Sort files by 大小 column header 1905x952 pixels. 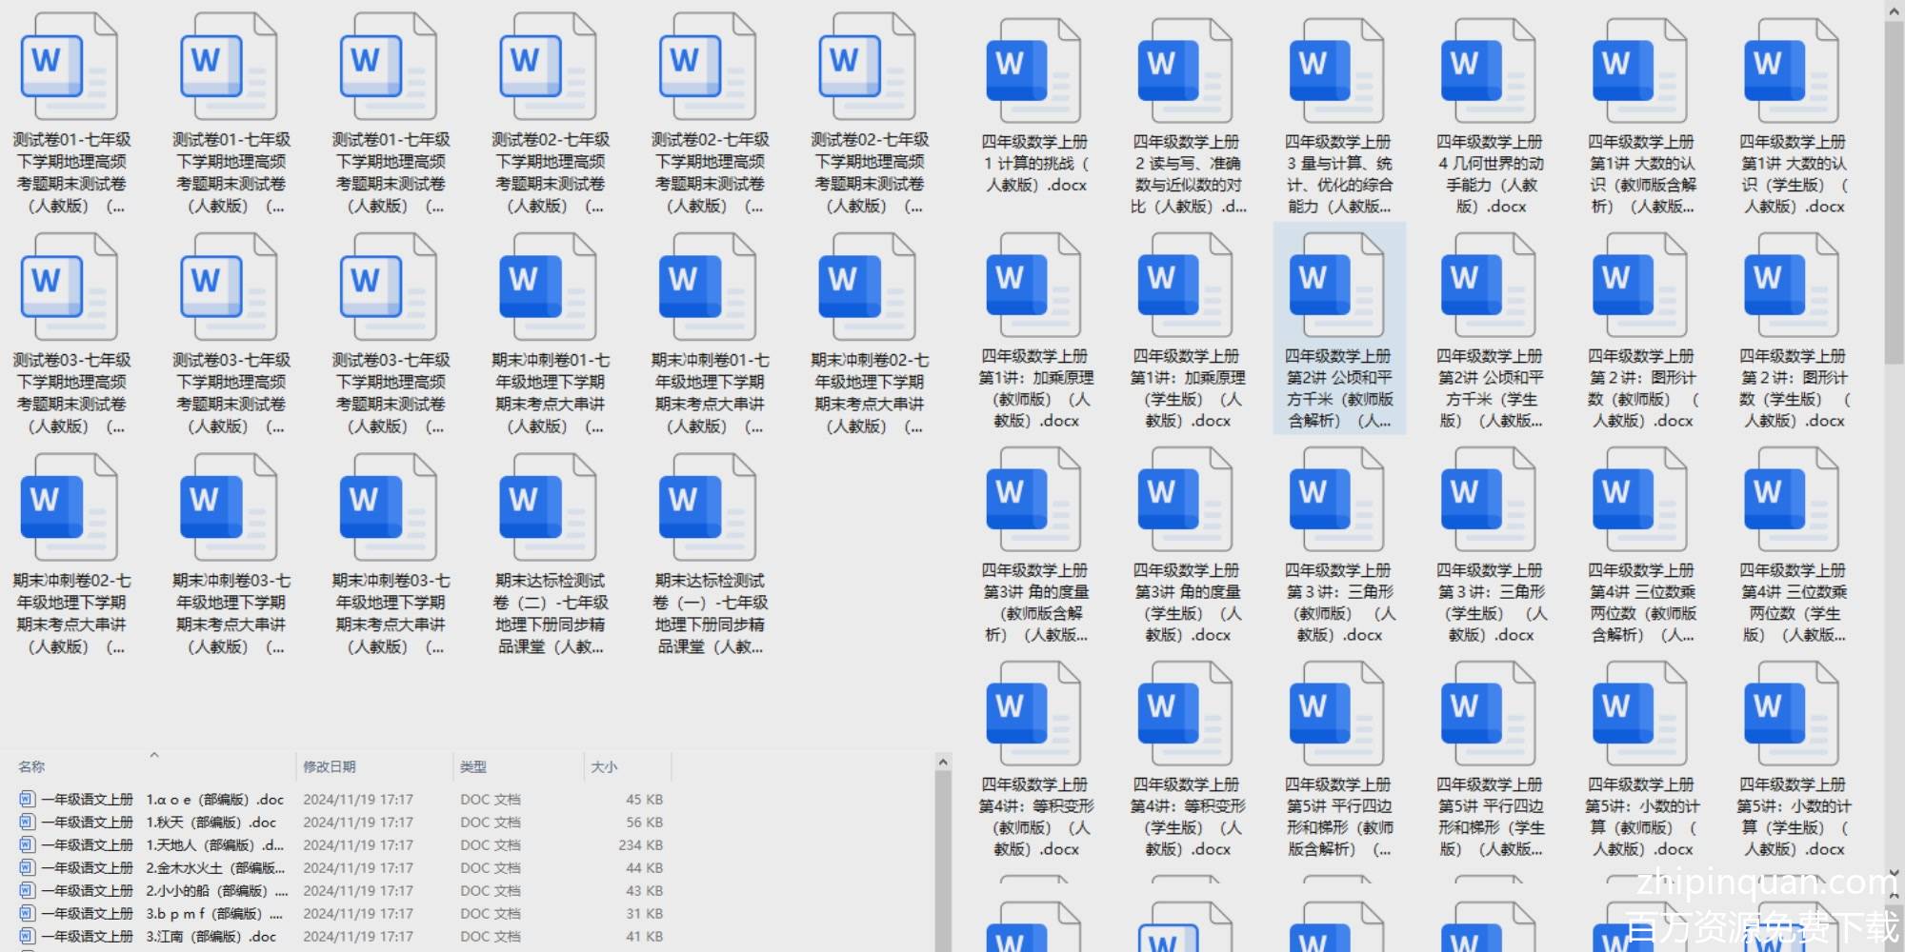pos(604,767)
